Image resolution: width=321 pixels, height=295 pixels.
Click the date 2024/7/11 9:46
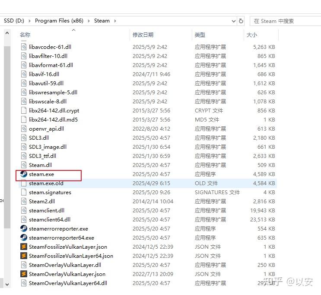point(151,74)
